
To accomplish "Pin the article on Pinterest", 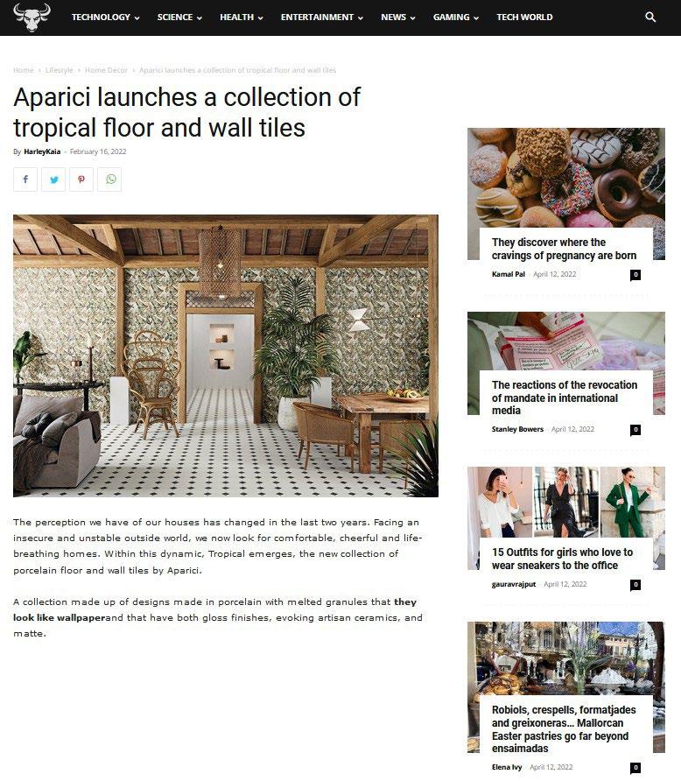I will (81, 179).
